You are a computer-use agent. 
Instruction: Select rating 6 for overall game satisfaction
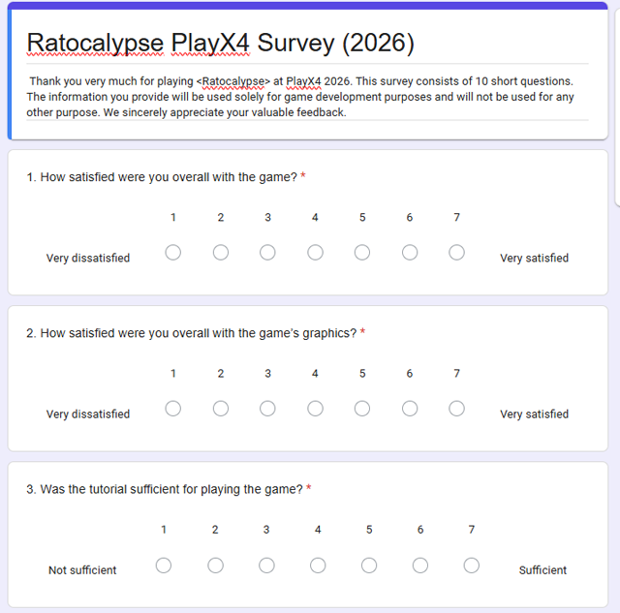click(x=410, y=252)
